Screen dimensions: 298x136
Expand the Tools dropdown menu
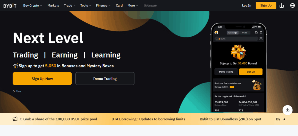pyautogui.click(x=86, y=6)
